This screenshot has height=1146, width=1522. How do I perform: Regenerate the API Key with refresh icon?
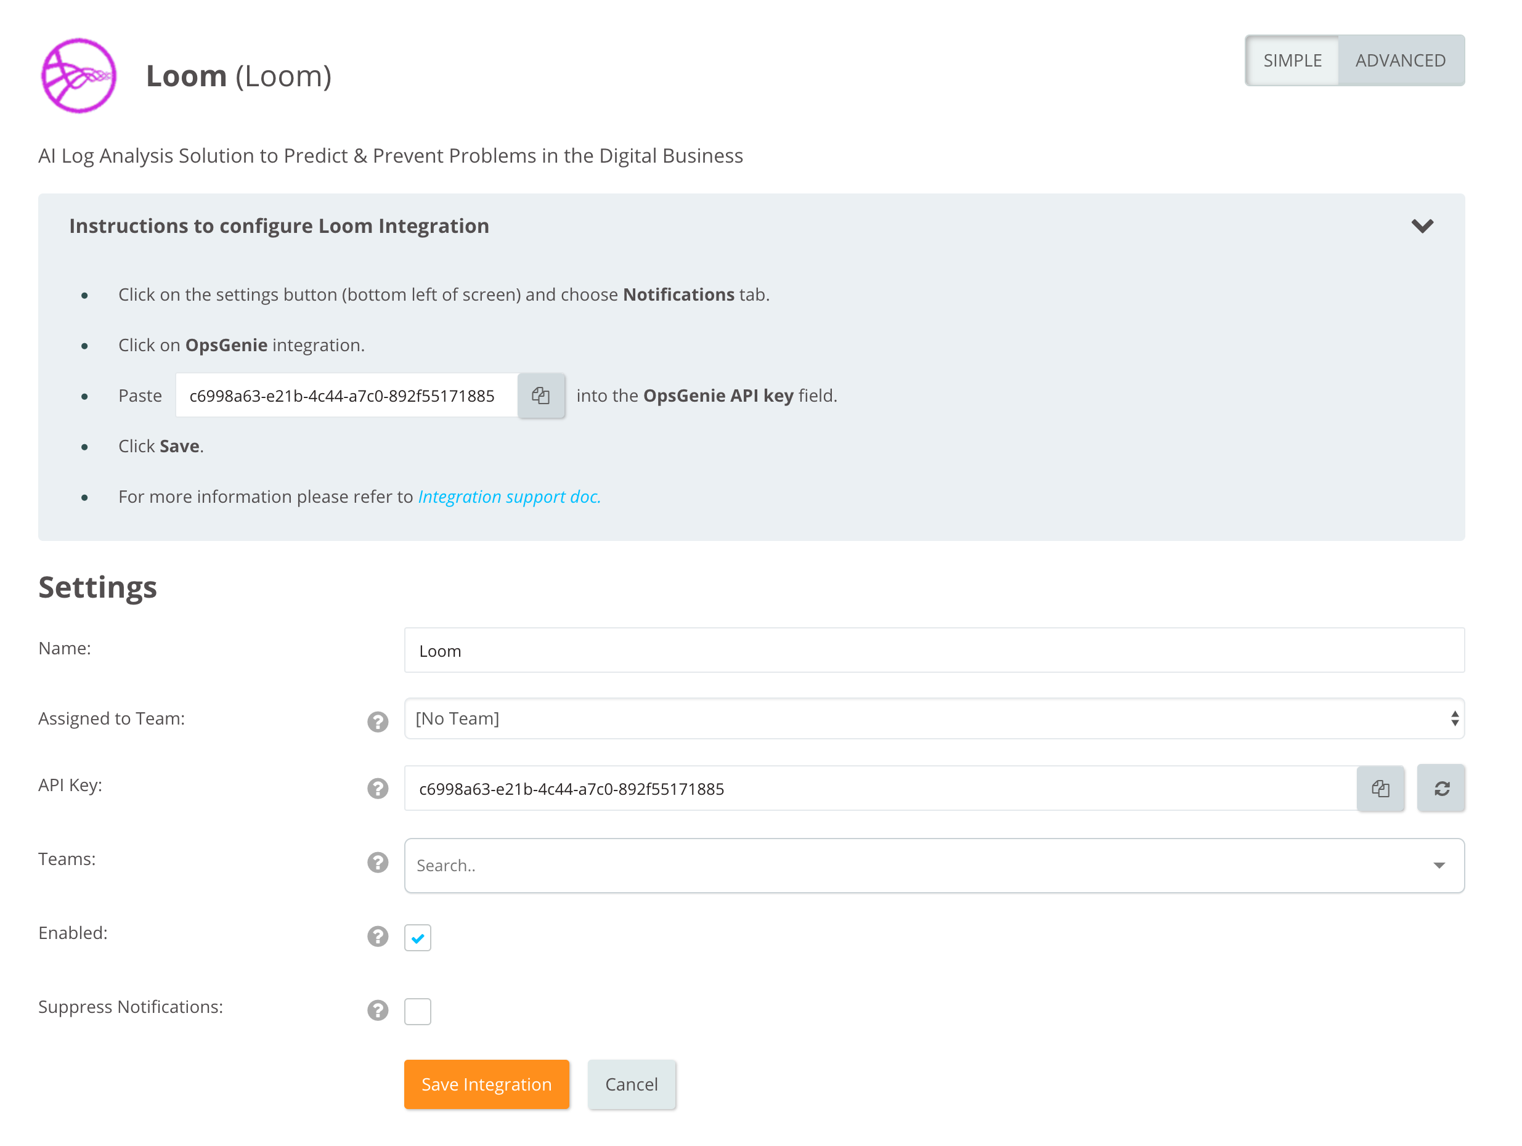click(x=1441, y=788)
